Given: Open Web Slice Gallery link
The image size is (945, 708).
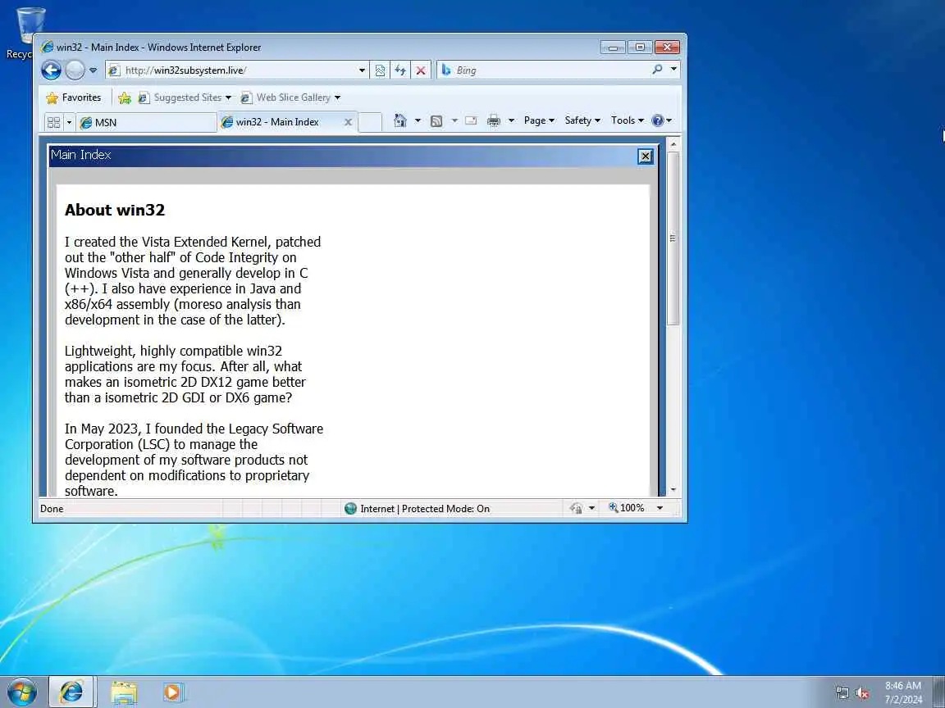Looking at the screenshot, I should (x=285, y=98).
